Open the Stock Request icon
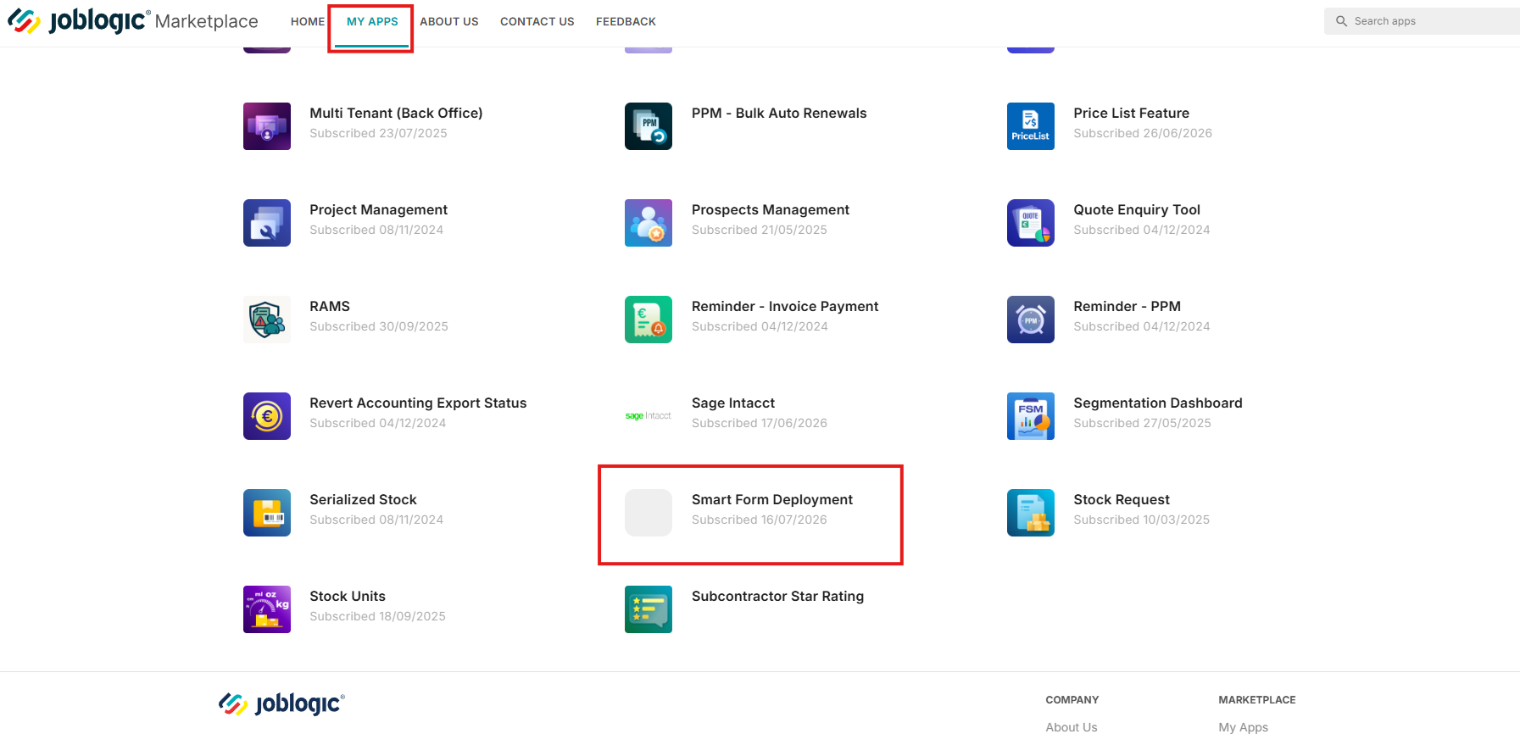Viewport: 1520px width, 745px height. (x=1031, y=513)
